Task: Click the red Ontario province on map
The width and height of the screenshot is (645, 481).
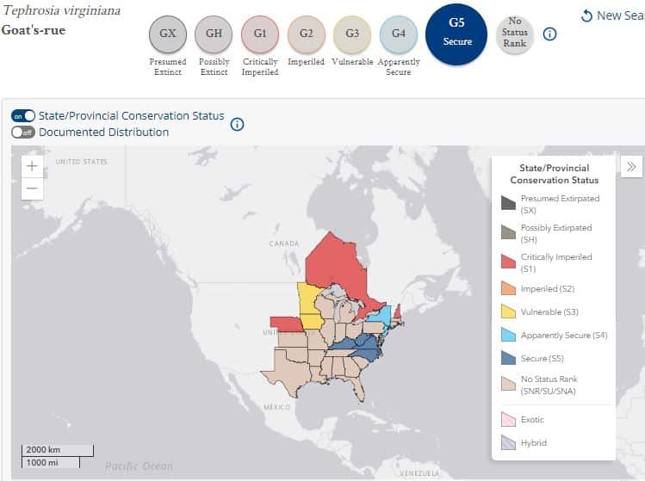Action: 335,263
